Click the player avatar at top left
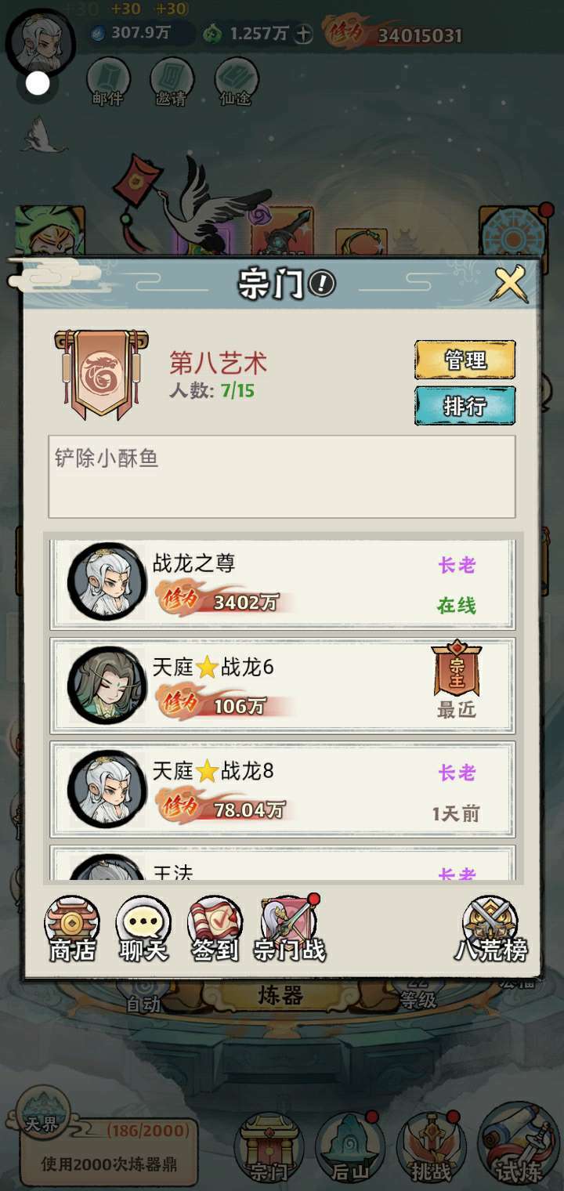This screenshot has height=1191, width=564. click(x=40, y=41)
